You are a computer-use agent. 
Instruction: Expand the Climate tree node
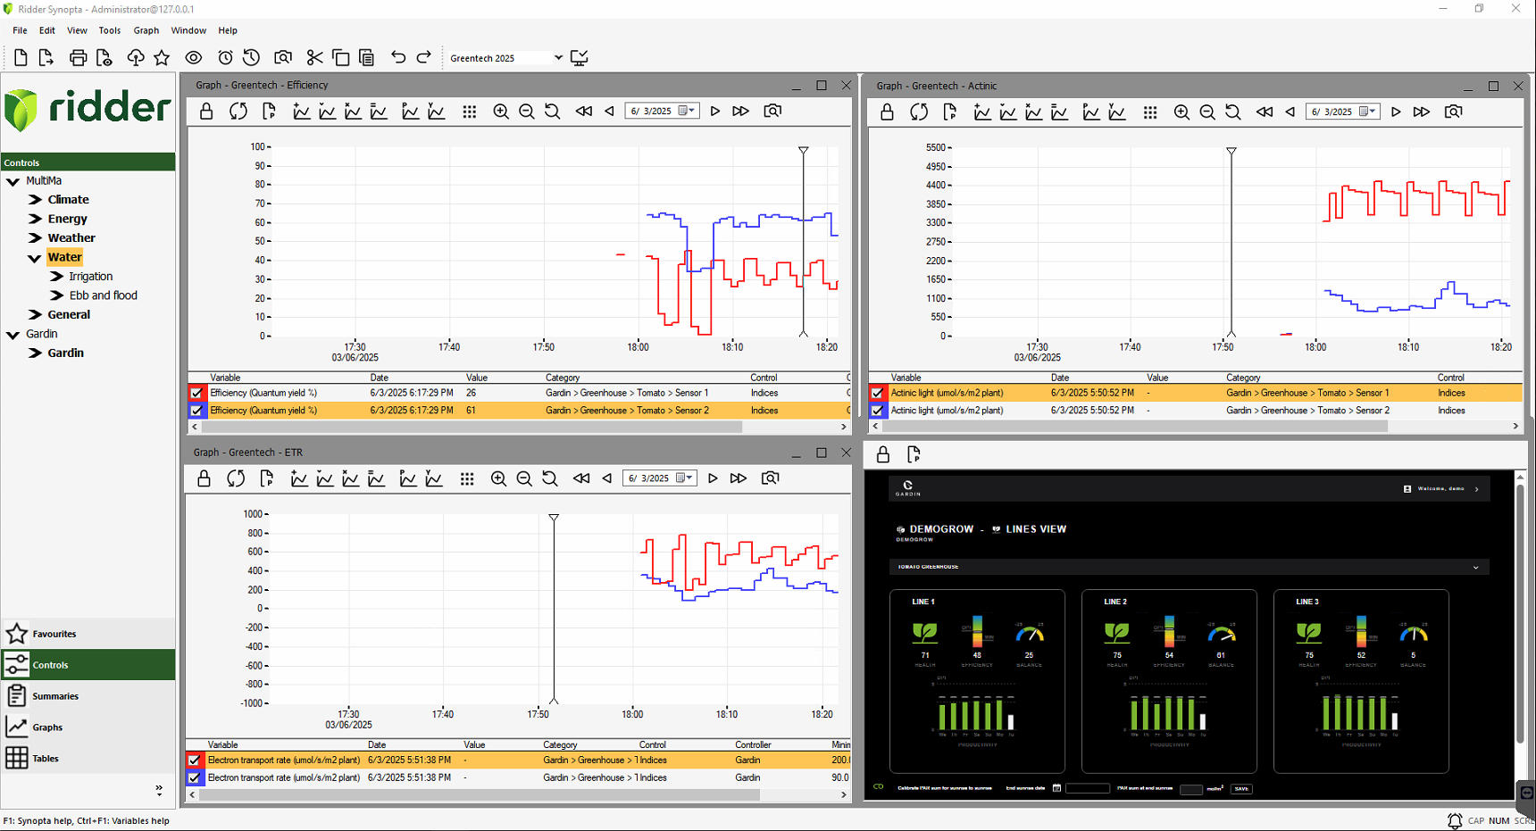click(36, 200)
